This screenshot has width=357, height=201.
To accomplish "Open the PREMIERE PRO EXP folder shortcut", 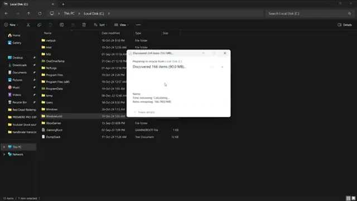I will click(x=22, y=117).
